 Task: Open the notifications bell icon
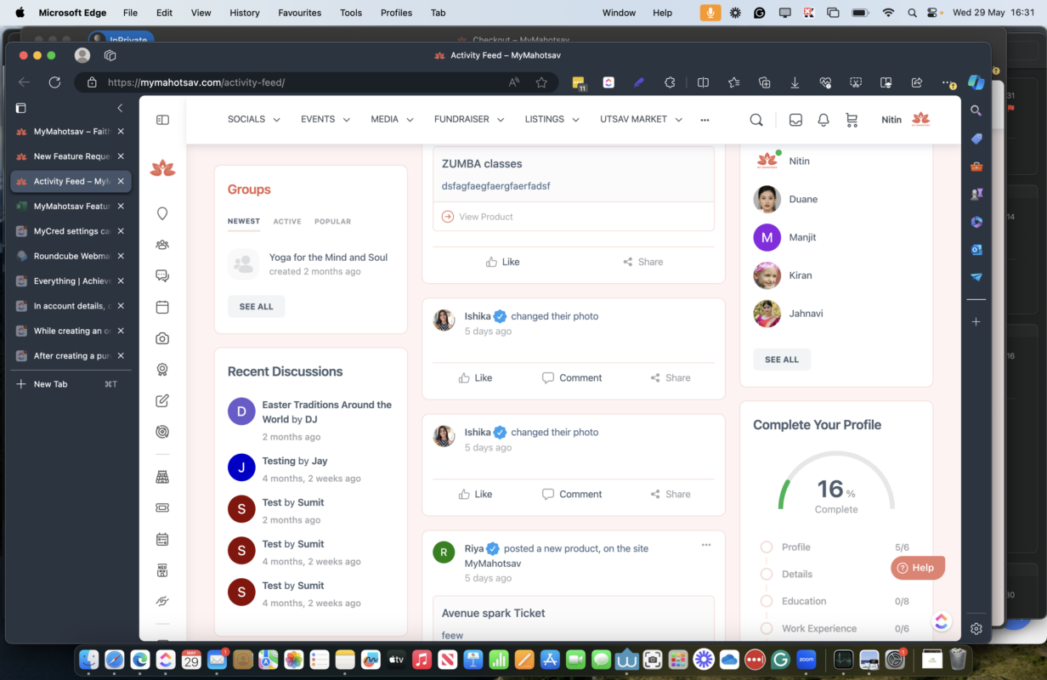click(823, 120)
